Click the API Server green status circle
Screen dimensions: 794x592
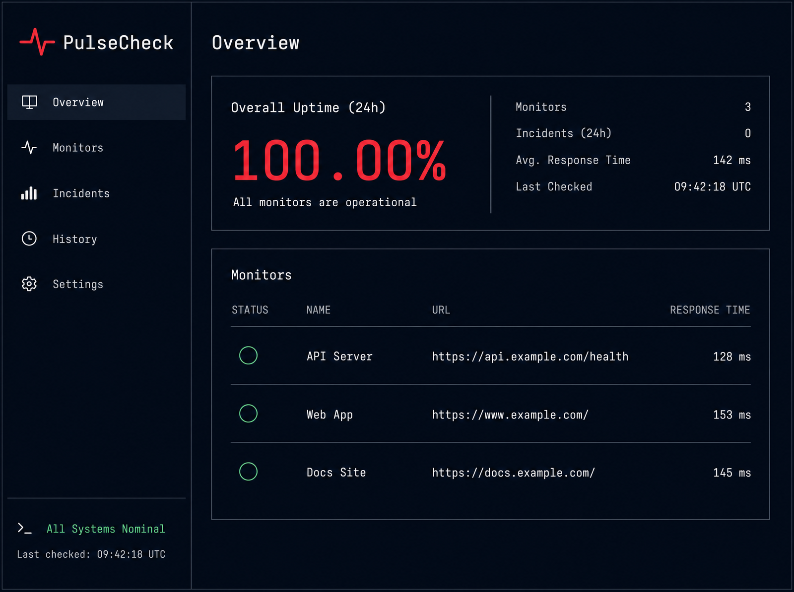tap(248, 355)
